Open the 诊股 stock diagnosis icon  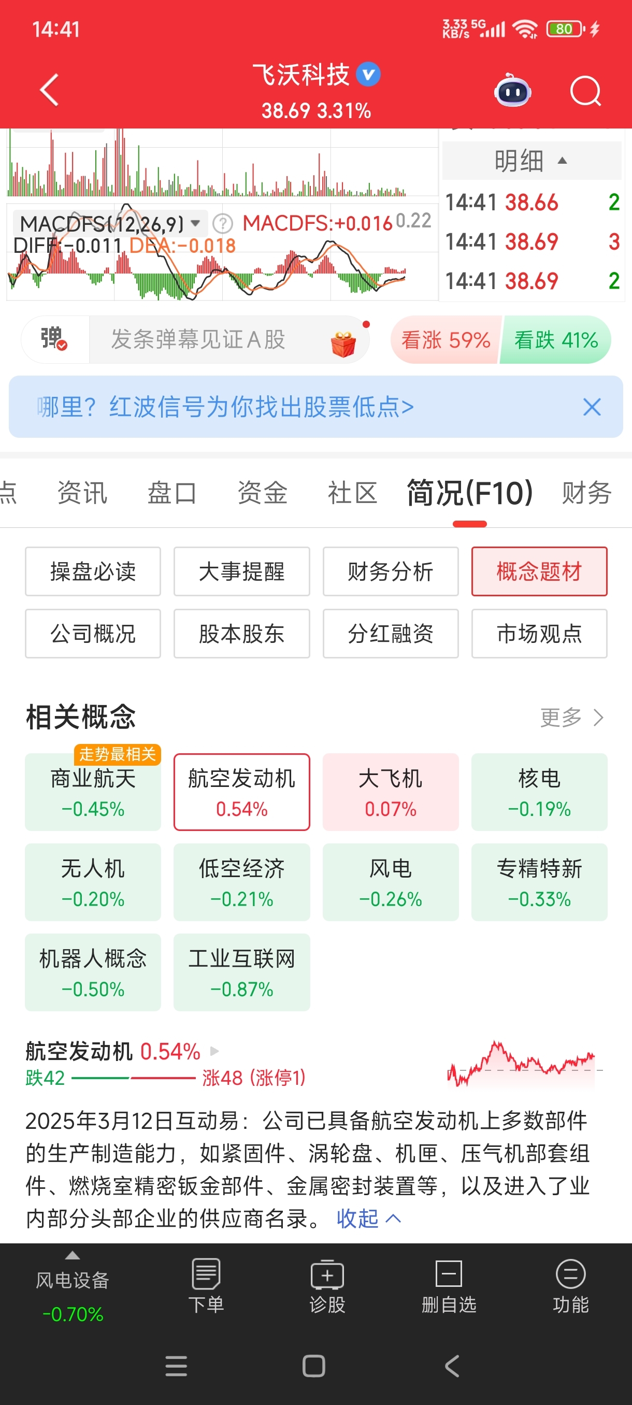click(x=327, y=1286)
